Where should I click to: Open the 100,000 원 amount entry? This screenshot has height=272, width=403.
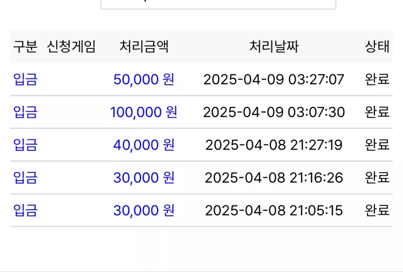[x=144, y=112]
